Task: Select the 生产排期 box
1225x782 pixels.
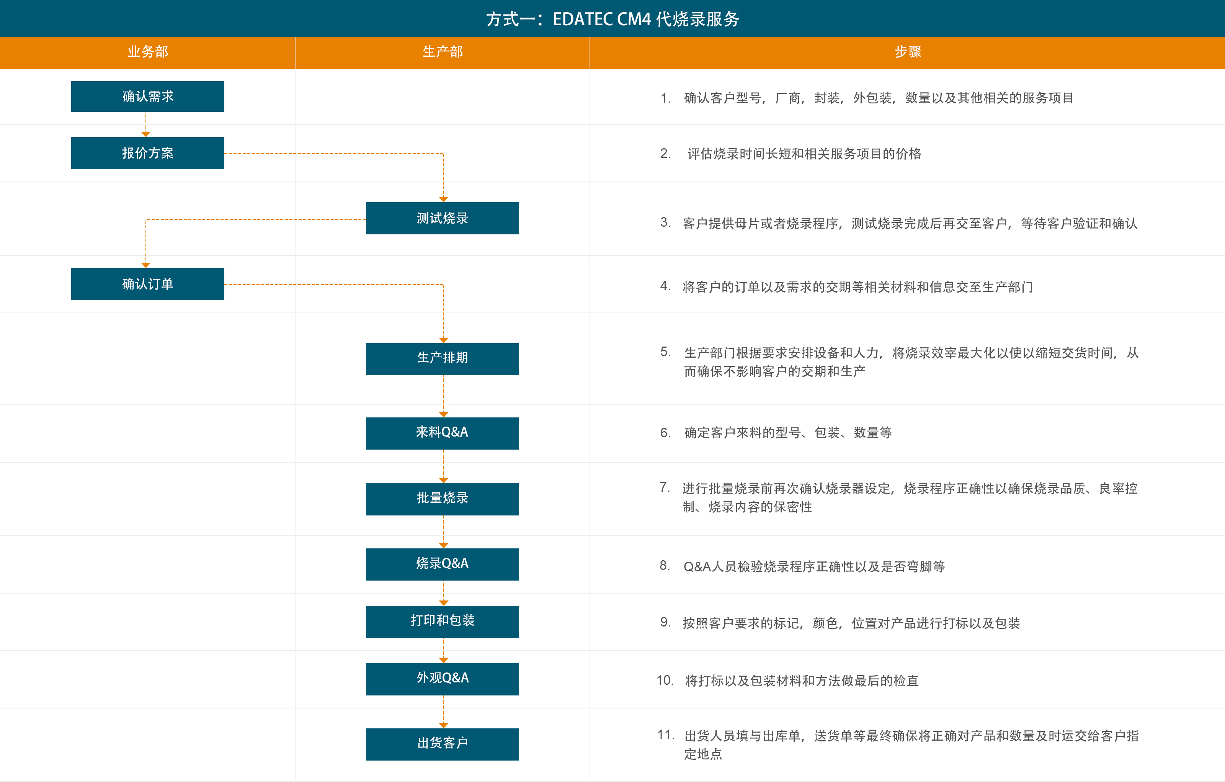Action: point(442,359)
